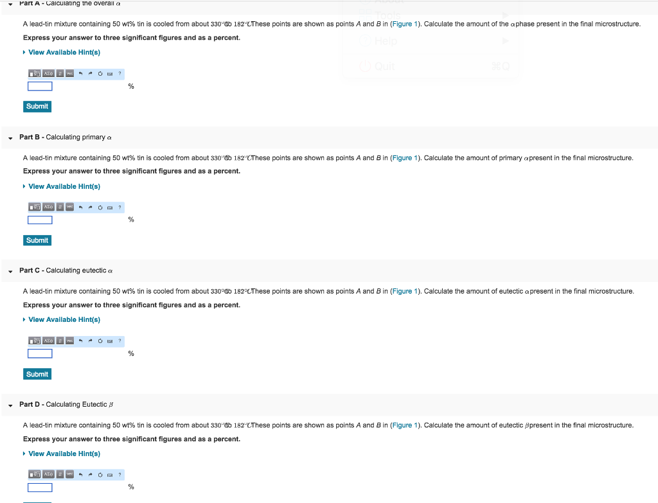Click undo arrow in Part B toolbar
Screen dimensions: 658x503
point(80,207)
